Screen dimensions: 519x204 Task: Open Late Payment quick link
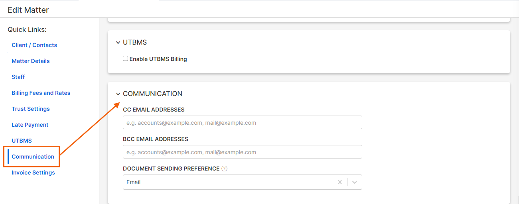(30, 125)
